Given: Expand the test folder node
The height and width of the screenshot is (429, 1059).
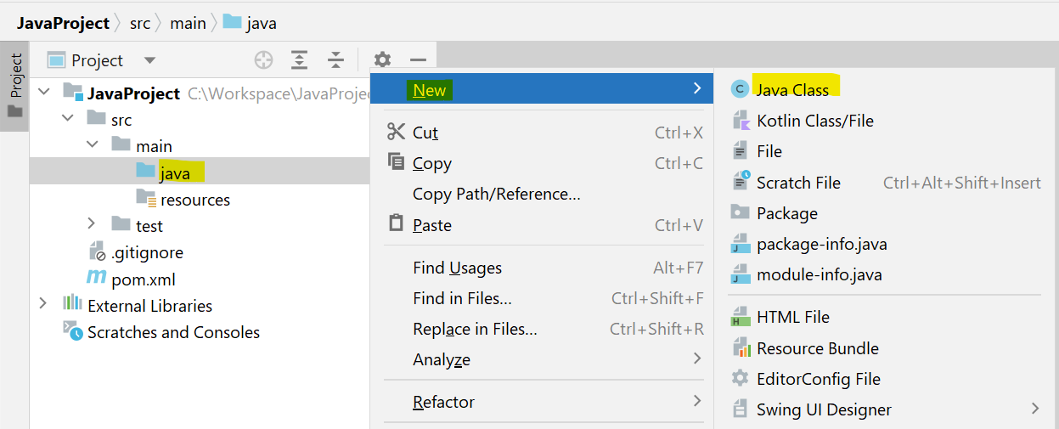Looking at the screenshot, I should [x=92, y=224].
